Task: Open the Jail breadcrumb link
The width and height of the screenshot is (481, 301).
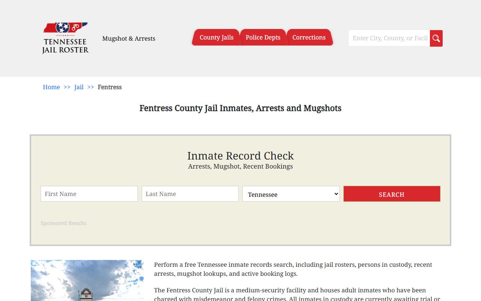Action: click(x=79, y=87)
